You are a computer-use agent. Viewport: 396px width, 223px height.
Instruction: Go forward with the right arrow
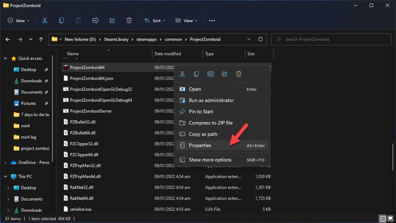point(20,39)
